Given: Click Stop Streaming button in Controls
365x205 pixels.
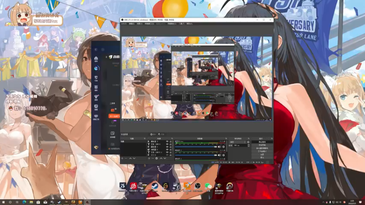Looking at the screenshot, I should [262, 142].
